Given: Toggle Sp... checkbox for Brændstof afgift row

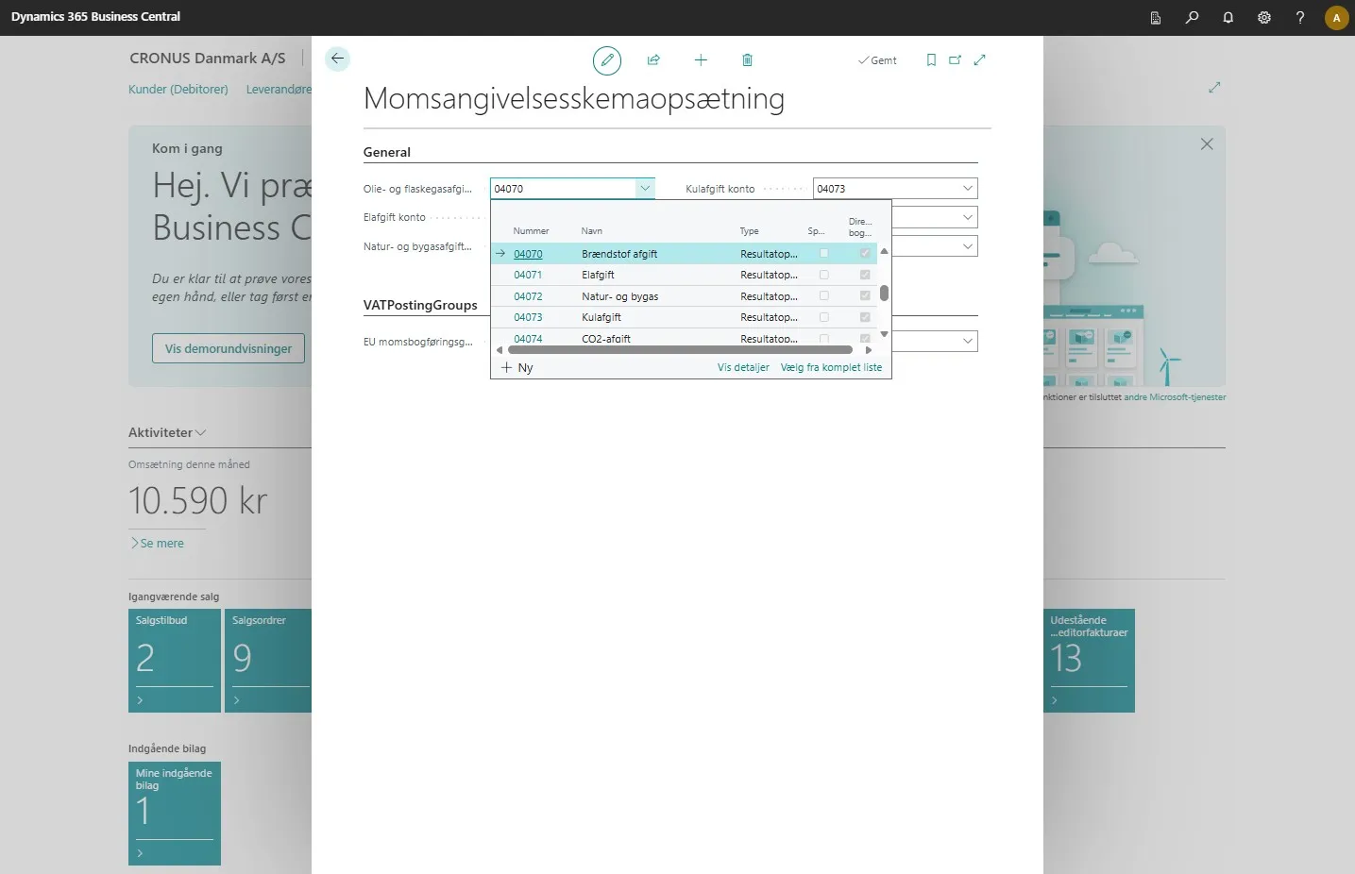Looking at the screenshot, I should pos(824,254).
